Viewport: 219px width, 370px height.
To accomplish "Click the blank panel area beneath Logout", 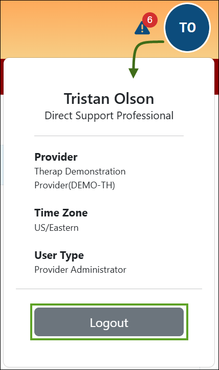I will pyautogui.click(x=109, y=353).
